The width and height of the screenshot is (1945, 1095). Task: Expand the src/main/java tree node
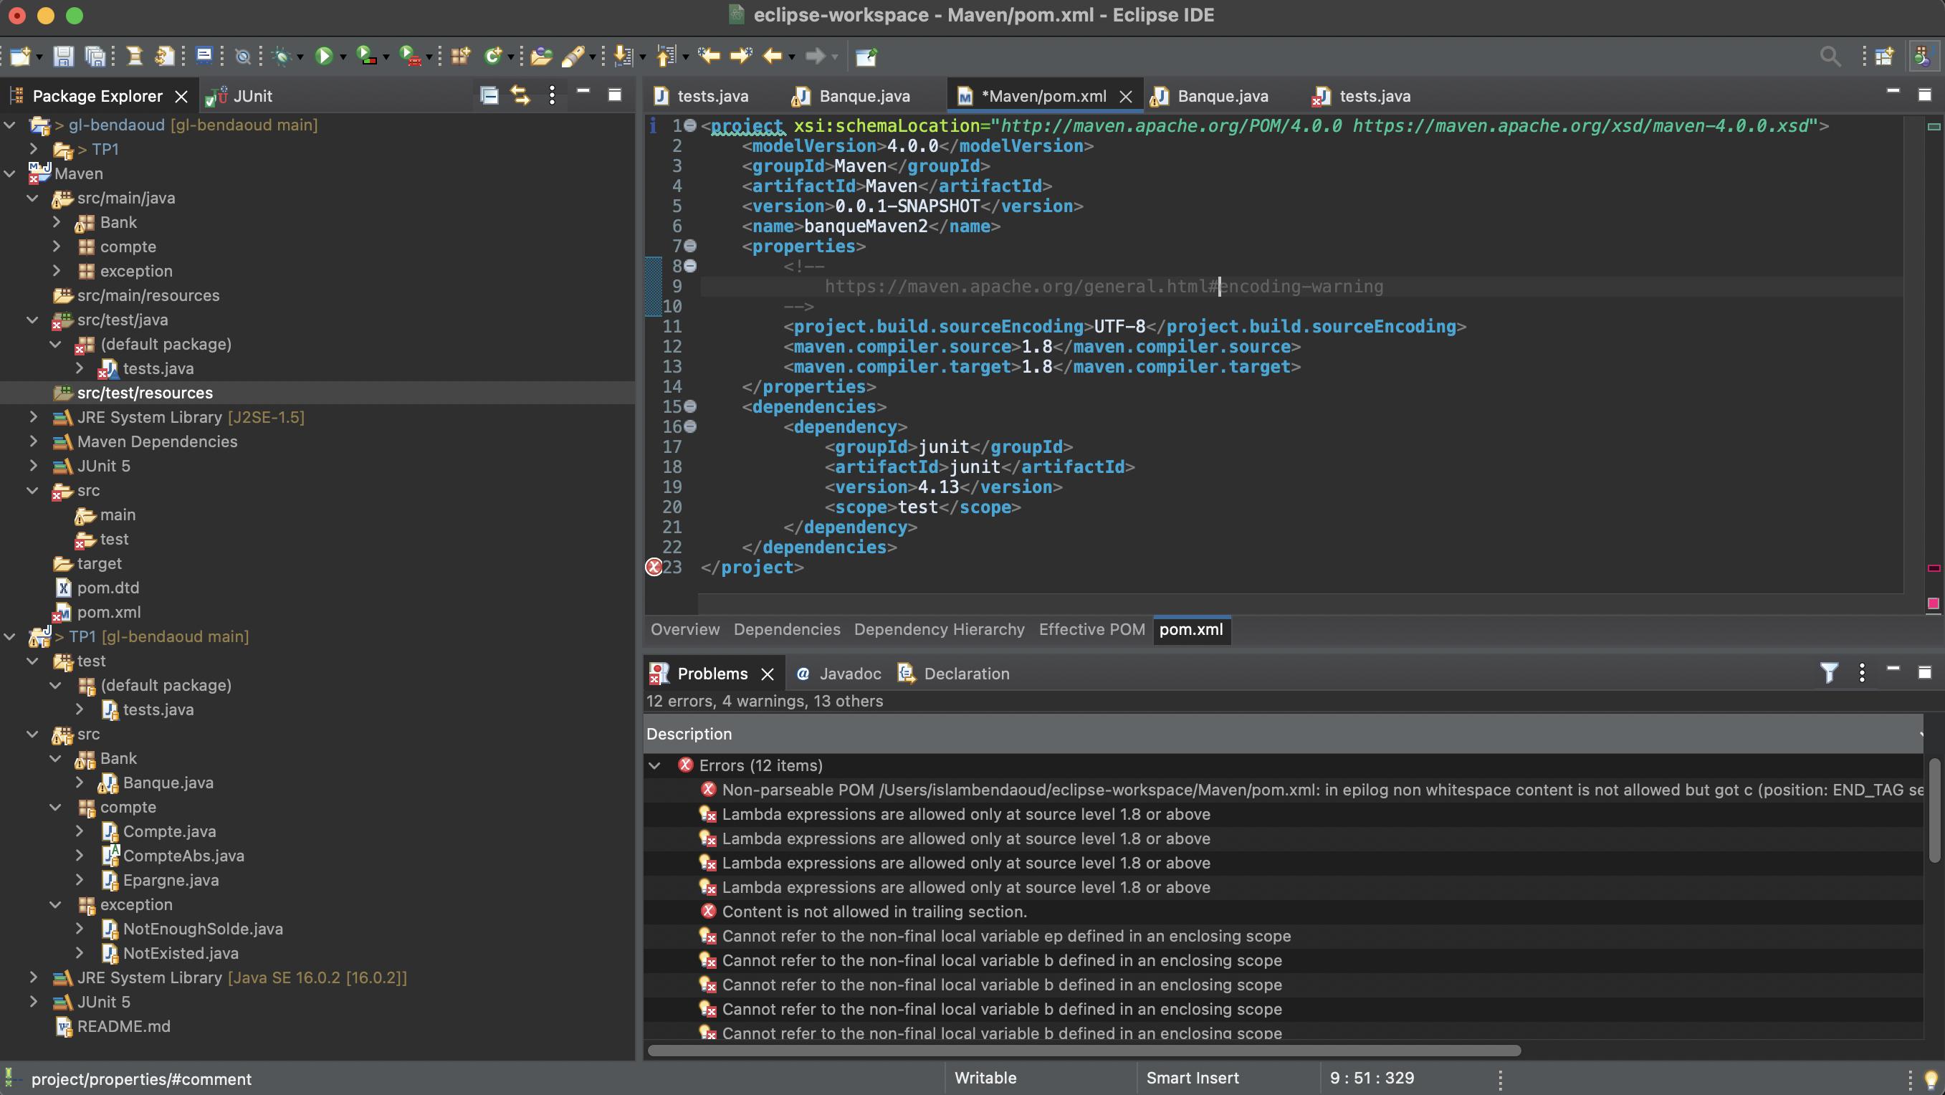coord(31,198)
